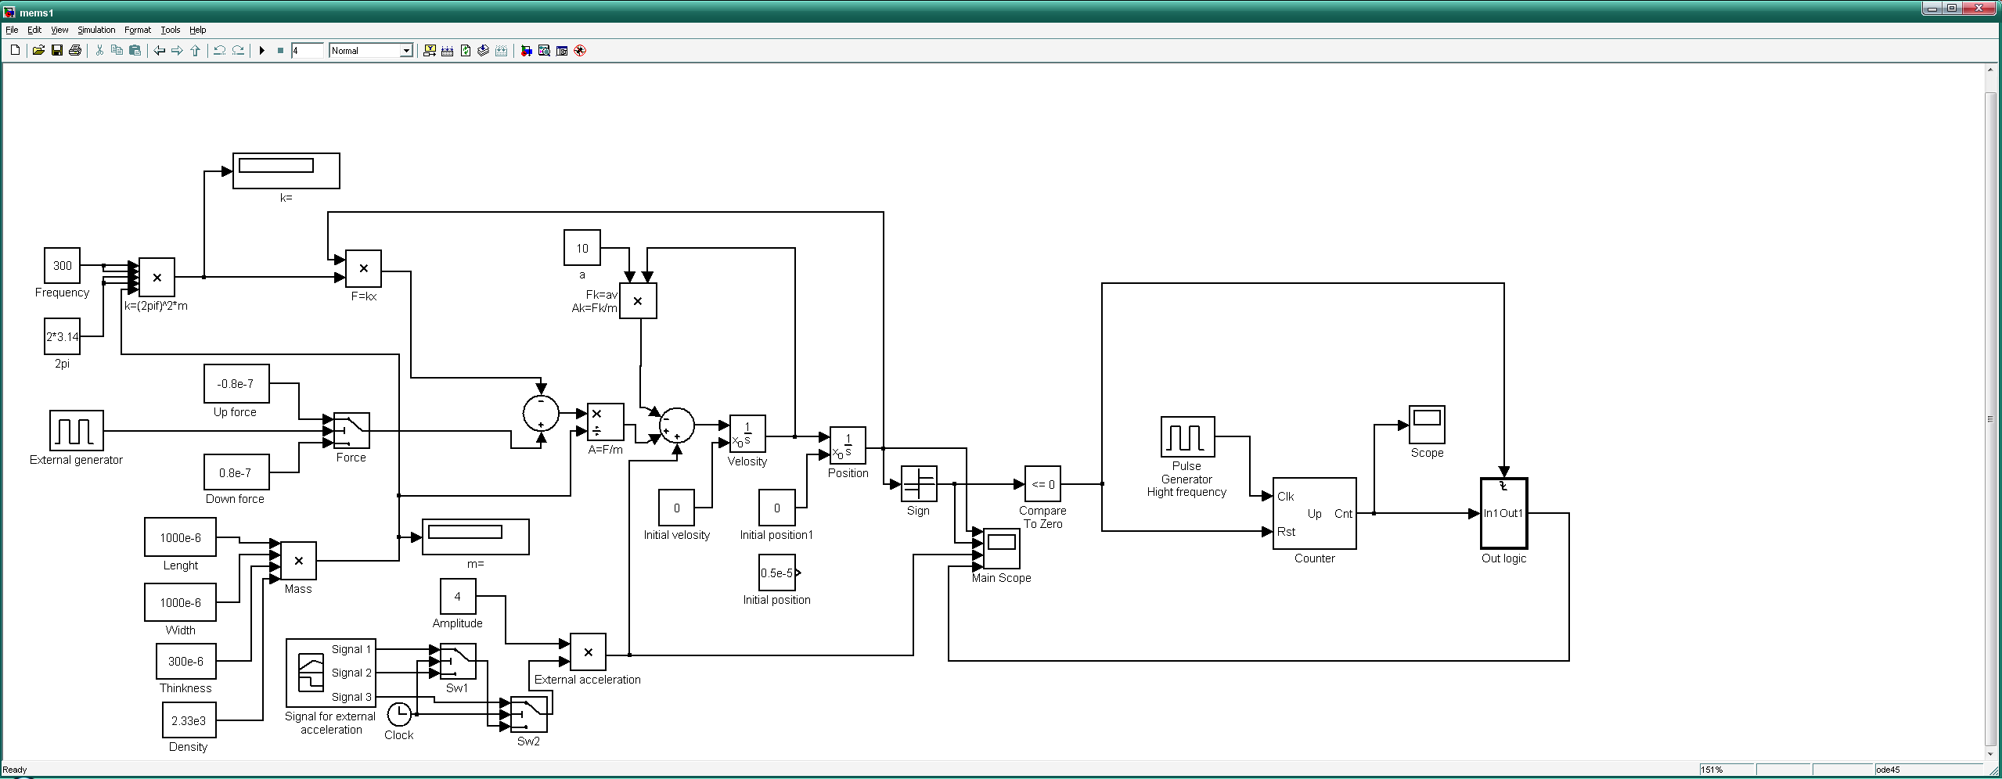
Task: Click the F=kx product block
Action: point(363,268)
